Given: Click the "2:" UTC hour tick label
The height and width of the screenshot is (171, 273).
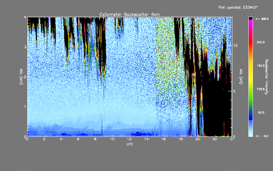Looking at the screenshot, I should [44, 139].
